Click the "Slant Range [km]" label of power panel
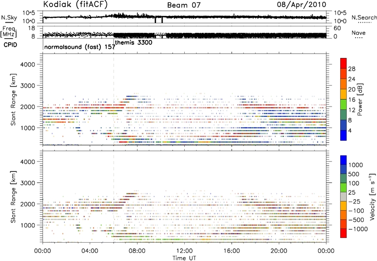 point(13,99)
